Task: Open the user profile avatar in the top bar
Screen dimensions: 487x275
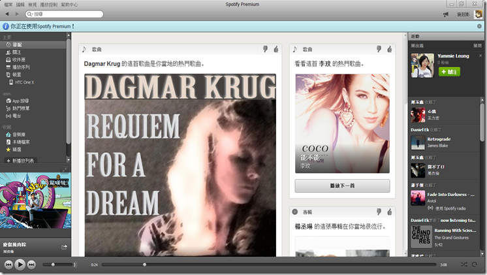Action: (478, 14)
